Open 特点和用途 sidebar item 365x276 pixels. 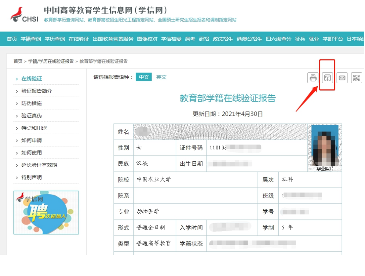[x=34, y=128]
